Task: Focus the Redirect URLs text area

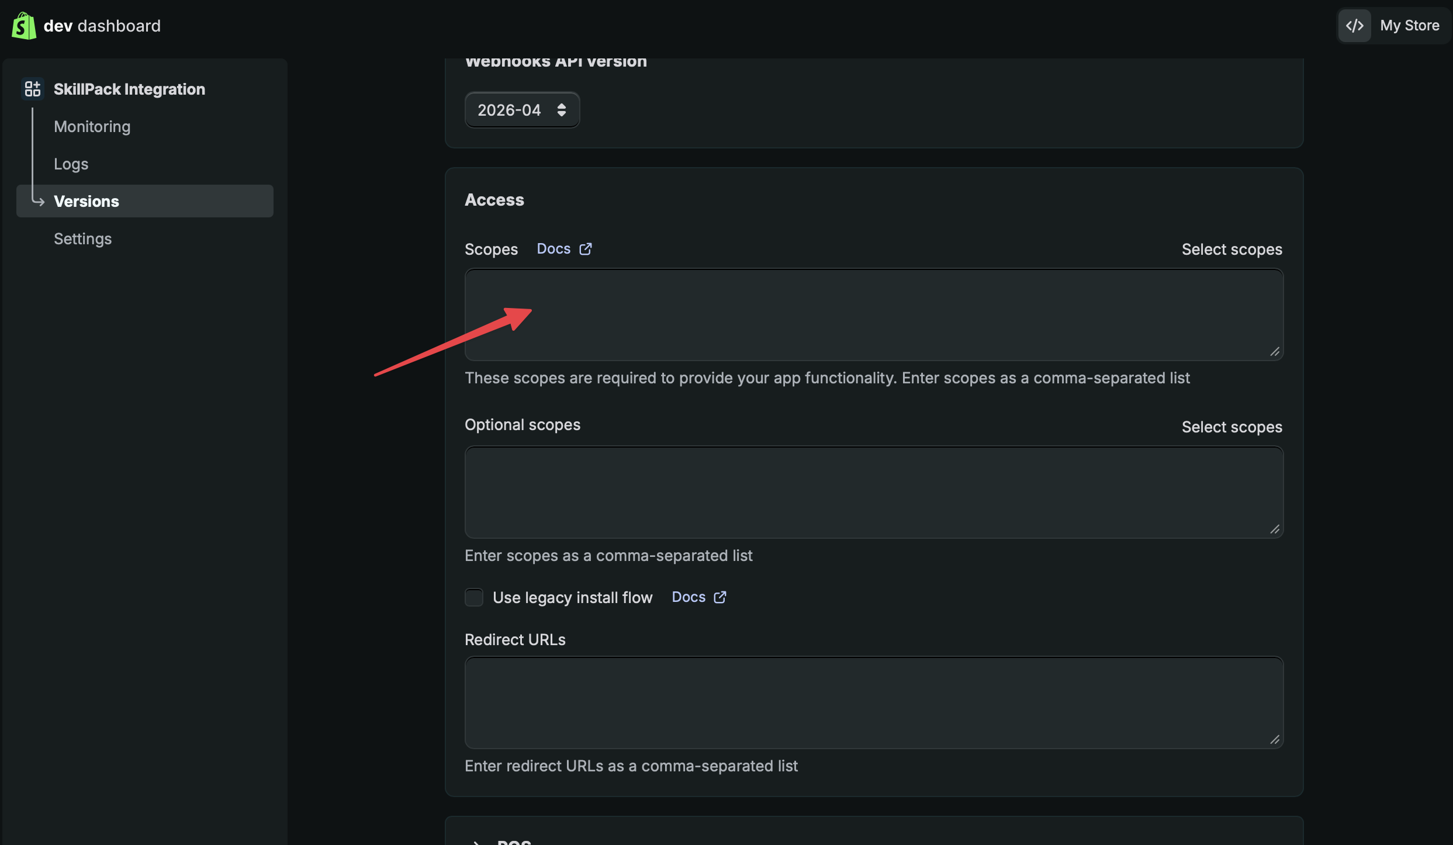Action: (874, 702)
